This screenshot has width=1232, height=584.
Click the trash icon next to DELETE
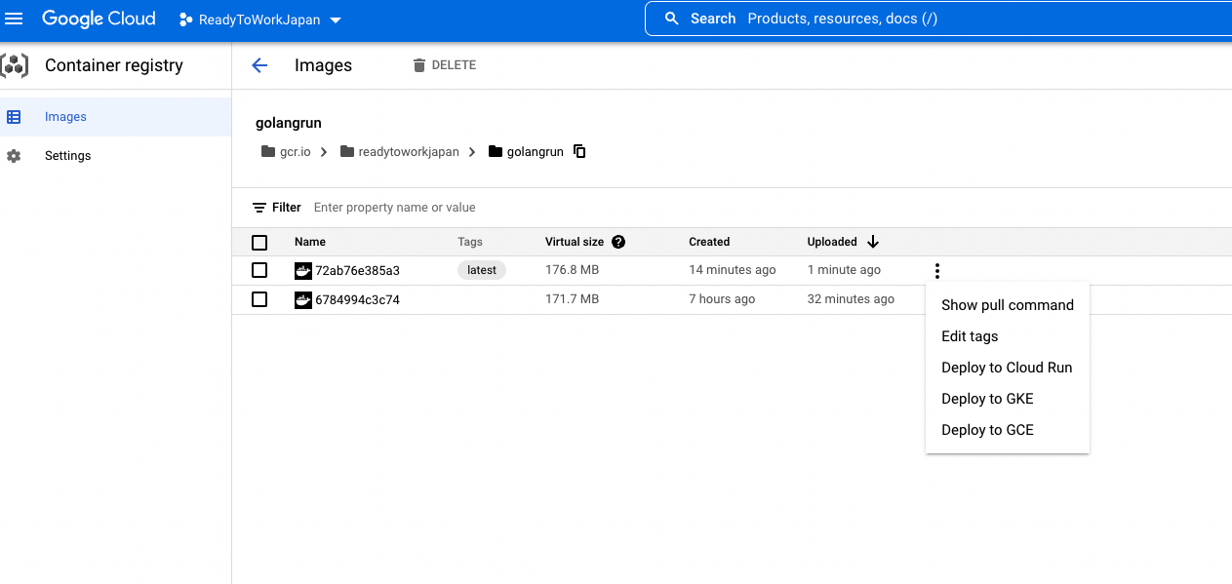tap(419, 65)
